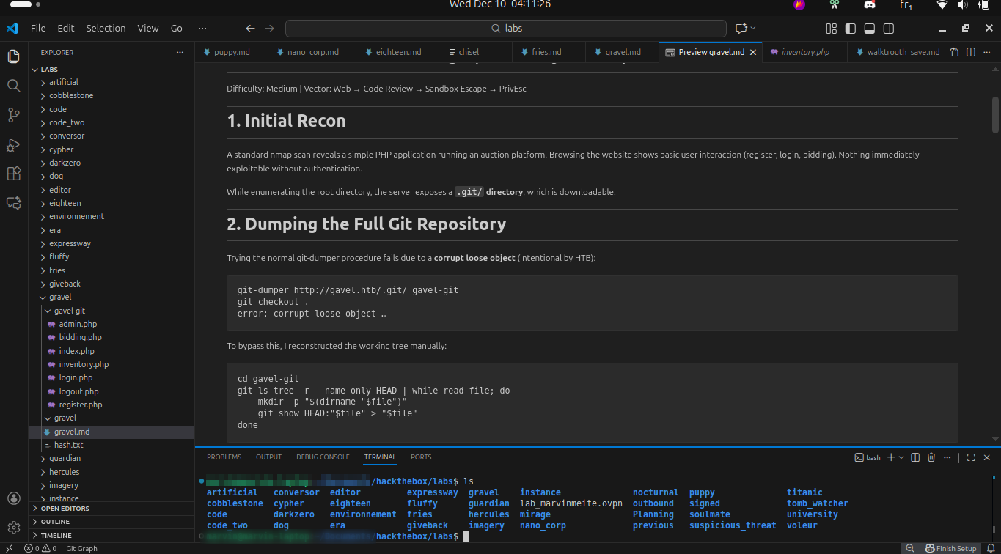
Task: Open the Search view in activity bar
Action: [x=13, y=86]
